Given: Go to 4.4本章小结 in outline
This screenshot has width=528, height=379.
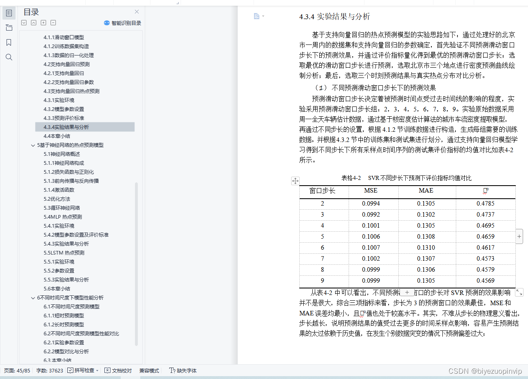Looking at the screenshot, I should (57, 136).
